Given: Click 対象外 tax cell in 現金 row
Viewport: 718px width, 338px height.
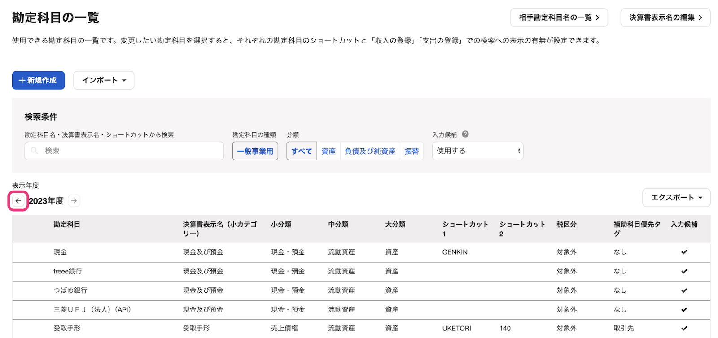Looking at the screenshot, I should [x=567, y=252].
